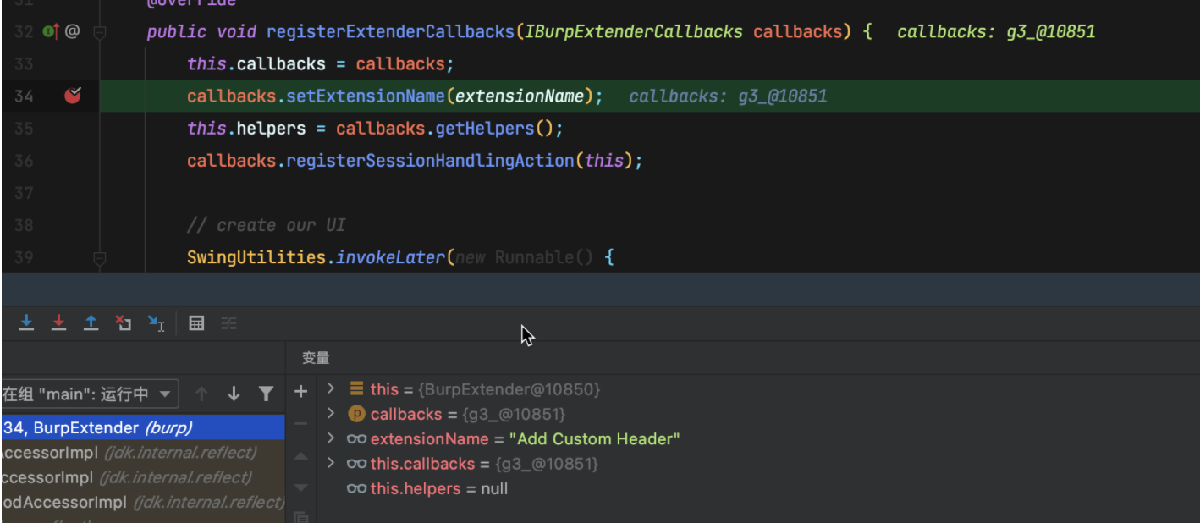This screenshot has height=523, width=1200.
Task: Expand the 'callbacks' variable node
Action: coord(331,414)
